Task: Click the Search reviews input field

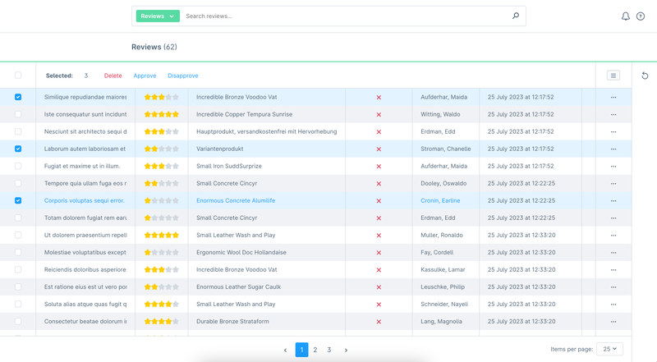Action: [x=345, y=16]
